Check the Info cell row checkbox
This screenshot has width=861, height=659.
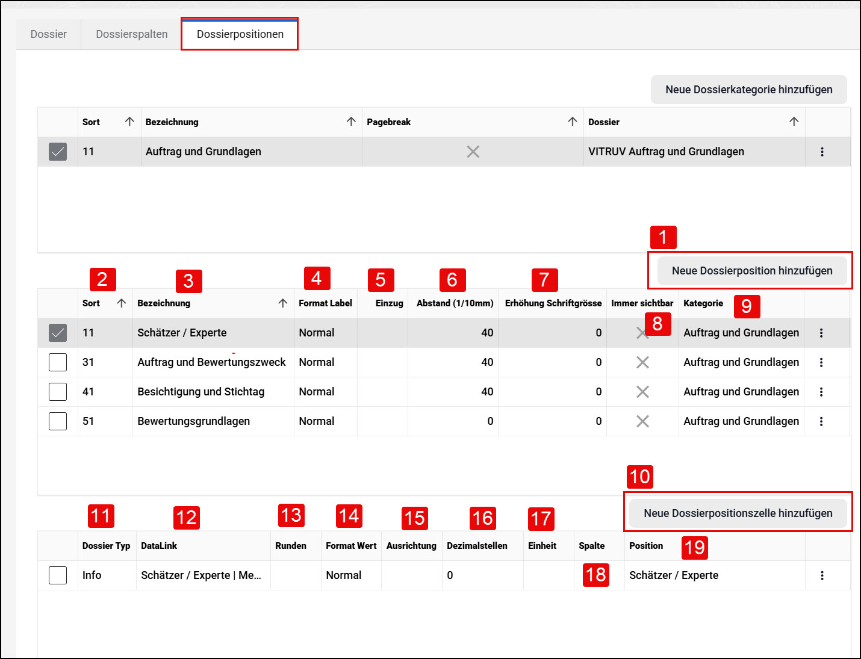point(58,575)
